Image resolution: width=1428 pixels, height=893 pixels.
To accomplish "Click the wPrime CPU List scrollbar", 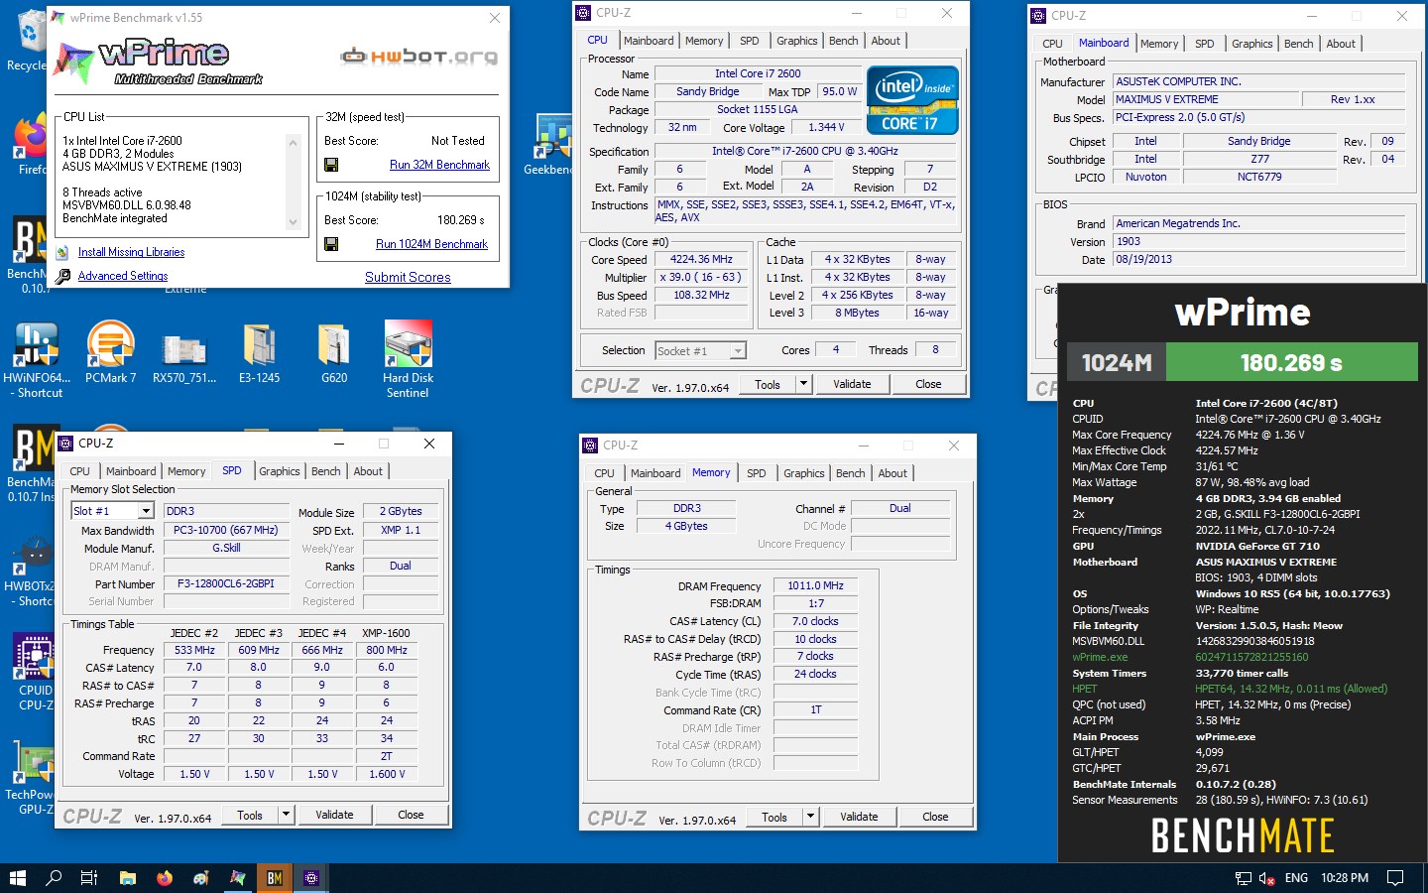I will [x=293, y=183].
